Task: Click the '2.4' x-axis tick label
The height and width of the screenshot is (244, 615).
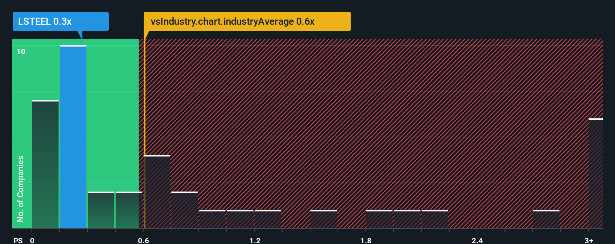Action: point(477,240)
